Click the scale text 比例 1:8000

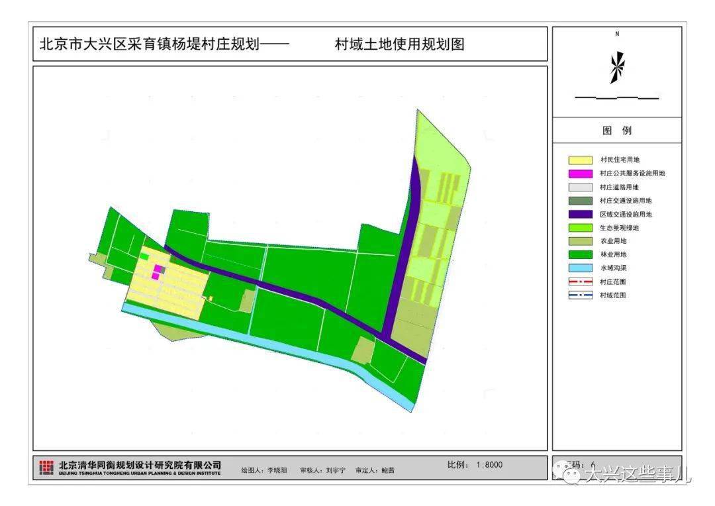pos(475,465)
